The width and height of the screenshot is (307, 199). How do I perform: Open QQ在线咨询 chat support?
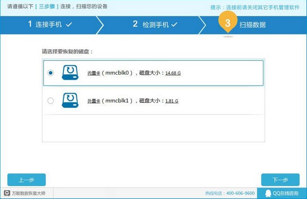click(x=282, y=193)
